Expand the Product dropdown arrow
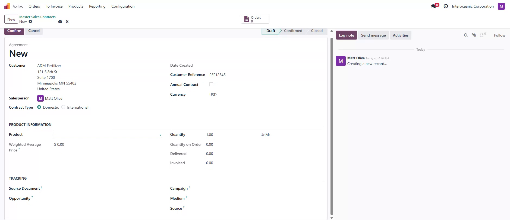 pos(160,135)
